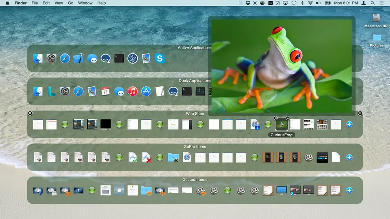Launch Xcode from Active Applications row
The image size is (390, 219).
point(78,58)
